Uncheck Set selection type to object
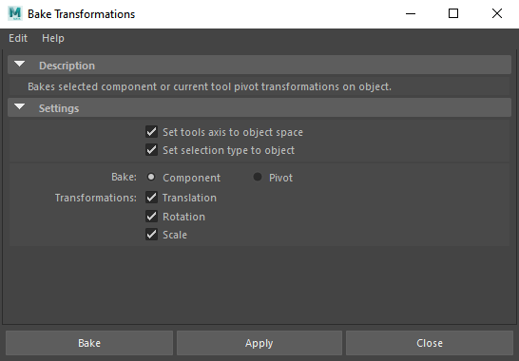The height and width of the screenshot is (361, 519). (151, 150)
